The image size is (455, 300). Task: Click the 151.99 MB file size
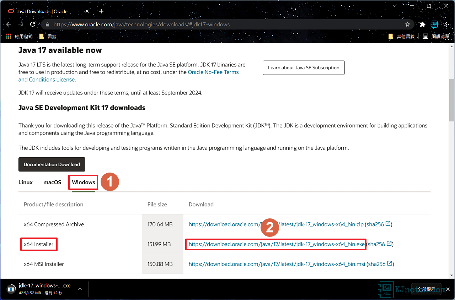coord(159,244)
